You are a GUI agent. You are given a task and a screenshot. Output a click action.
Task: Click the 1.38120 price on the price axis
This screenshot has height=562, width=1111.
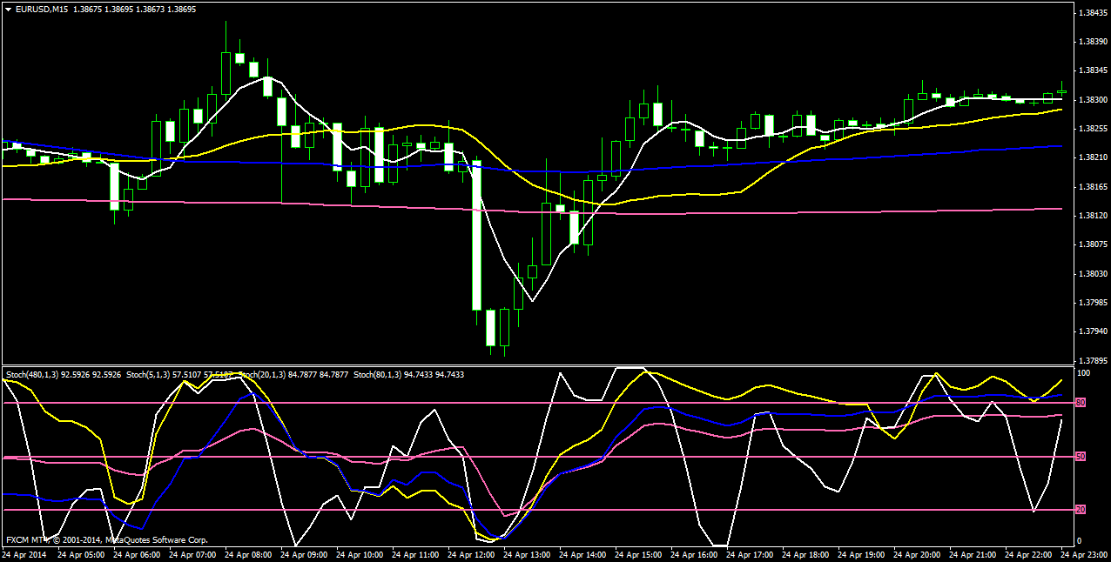coord(1092,216)
